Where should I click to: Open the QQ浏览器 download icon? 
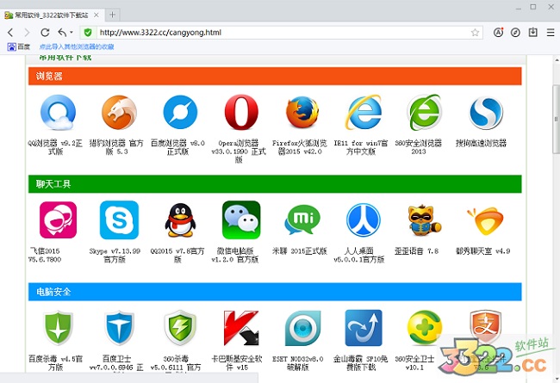58,113
